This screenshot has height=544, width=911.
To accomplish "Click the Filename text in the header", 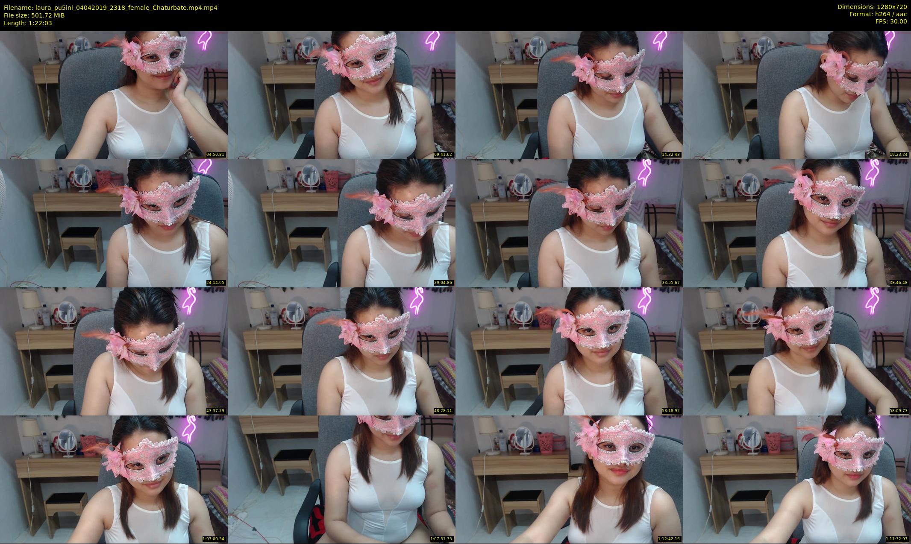I will pyautogui.click(x=110, y=8).
